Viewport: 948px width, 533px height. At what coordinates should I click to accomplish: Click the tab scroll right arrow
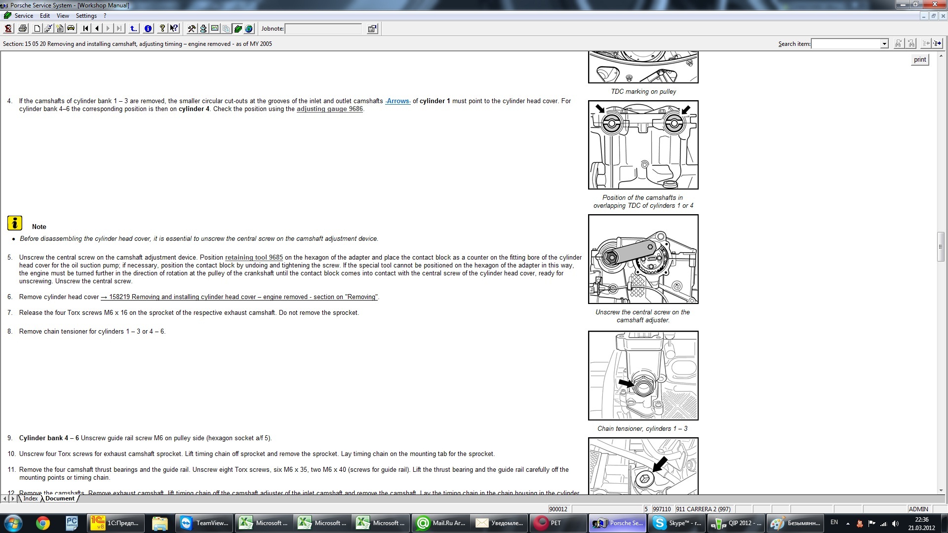point(13,499)
